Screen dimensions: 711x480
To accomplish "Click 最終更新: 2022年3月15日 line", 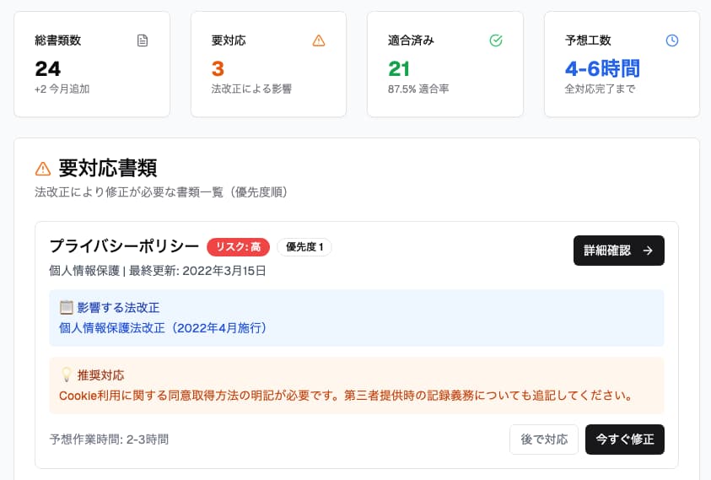I will point(197,271).
